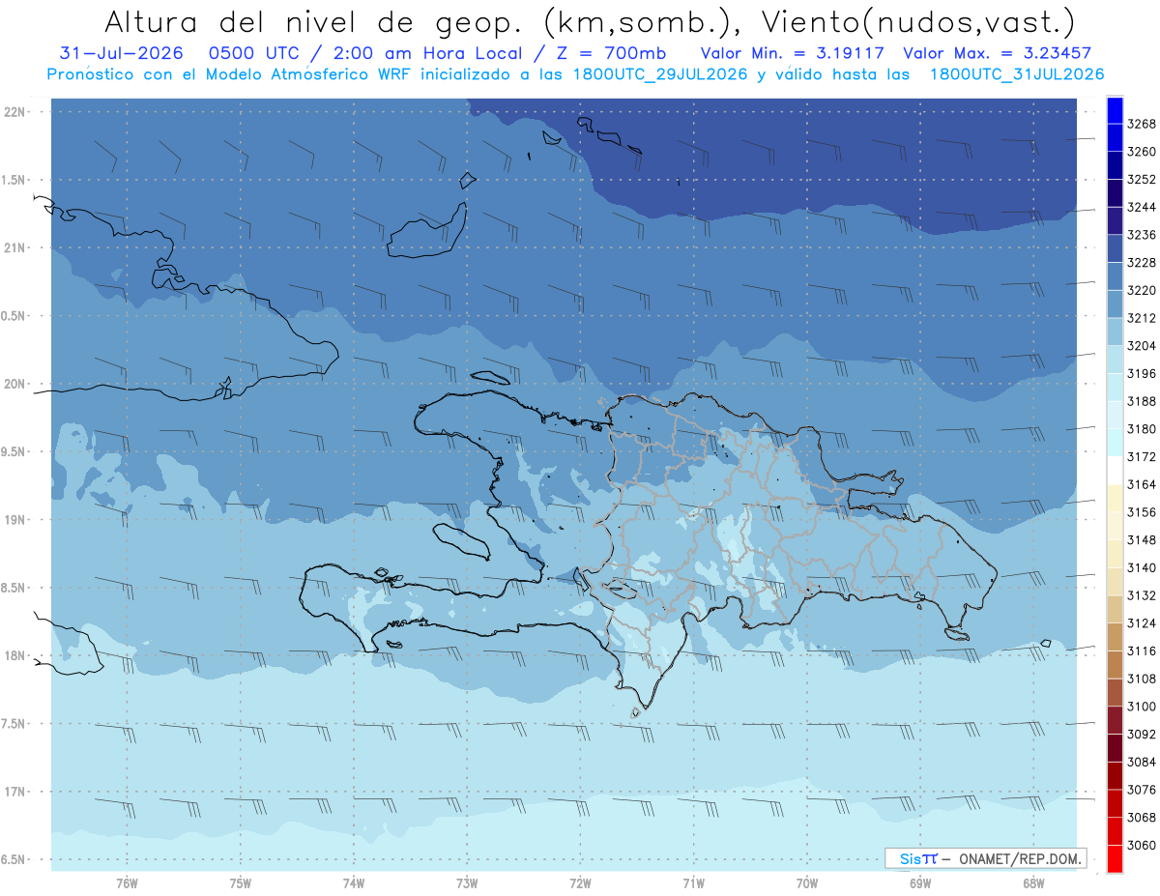1160x896 pixels.
Task: Click the '3180' colorbar value
Action: pyautogui.click(x=1142, y=429)
